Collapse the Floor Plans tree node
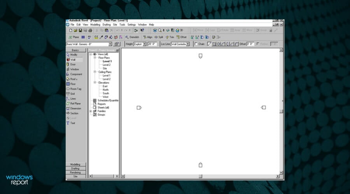This screenshot has height=194, width=350. coord(95,57)
